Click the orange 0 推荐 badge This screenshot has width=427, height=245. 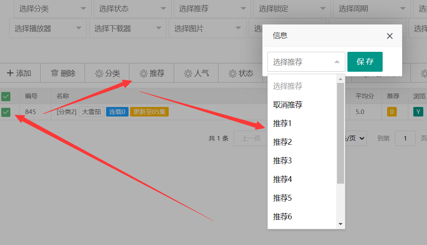coord(392,112)
